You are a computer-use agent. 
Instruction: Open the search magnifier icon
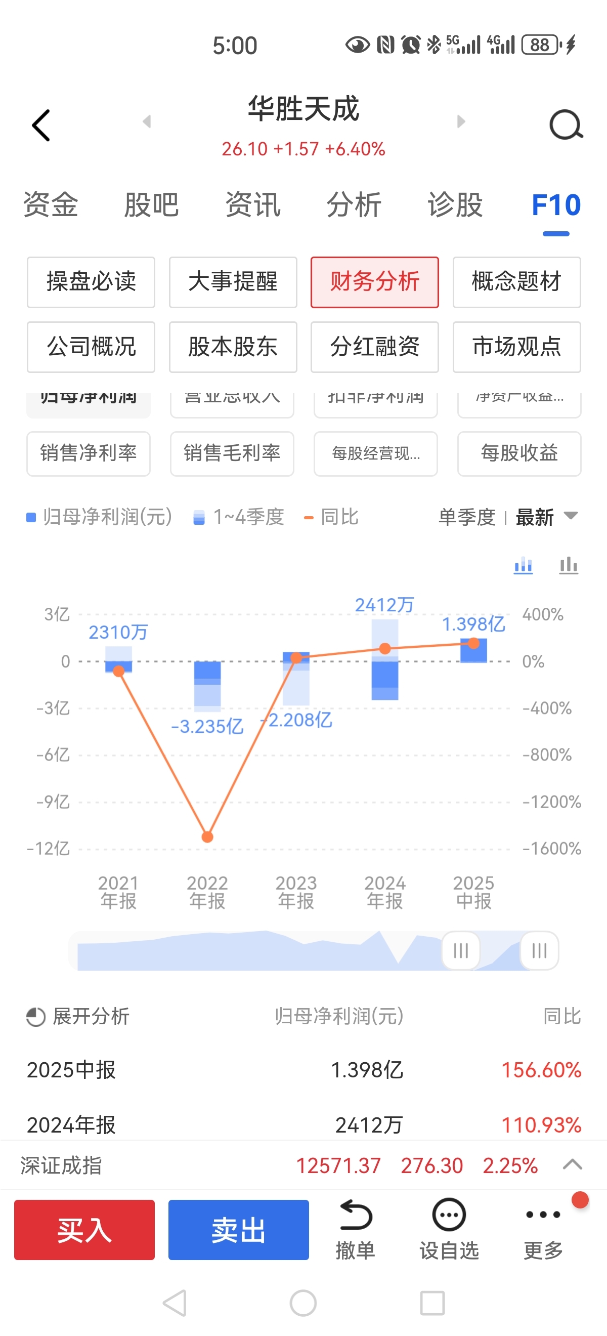(x=566, y=124)
